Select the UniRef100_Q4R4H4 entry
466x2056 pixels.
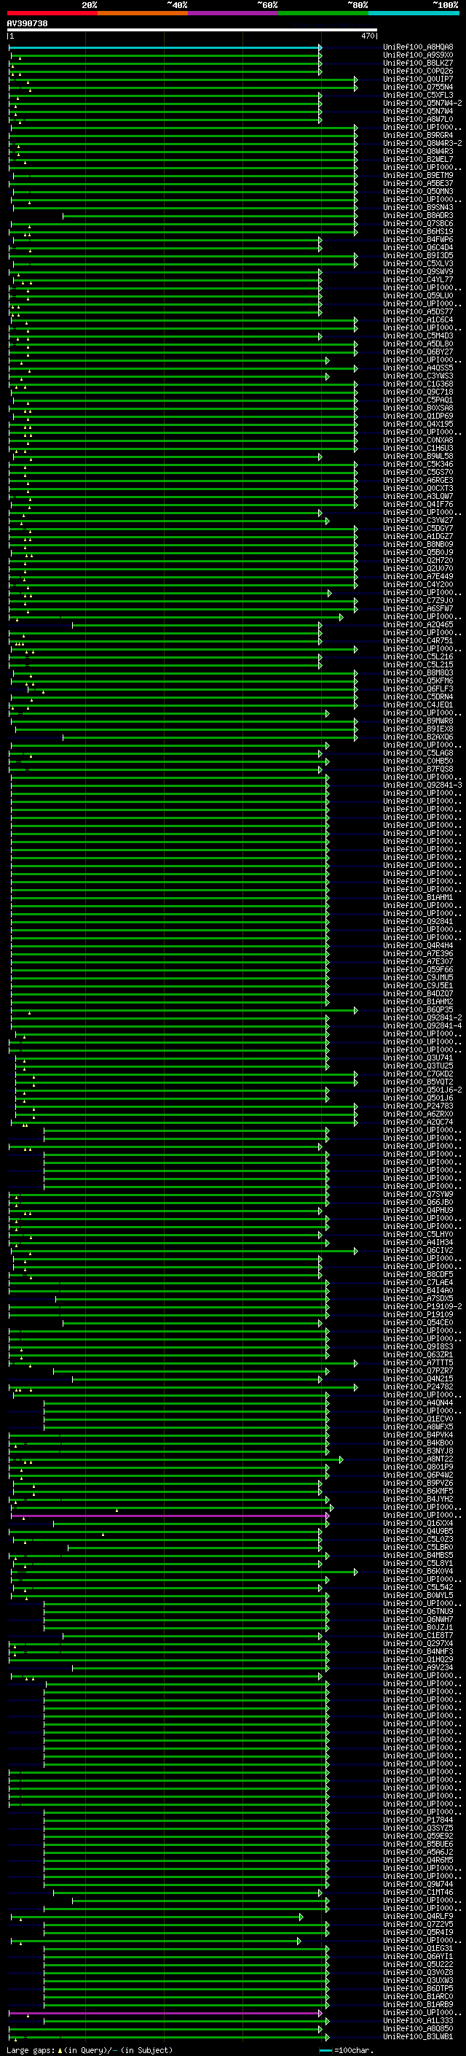point(418,946)
